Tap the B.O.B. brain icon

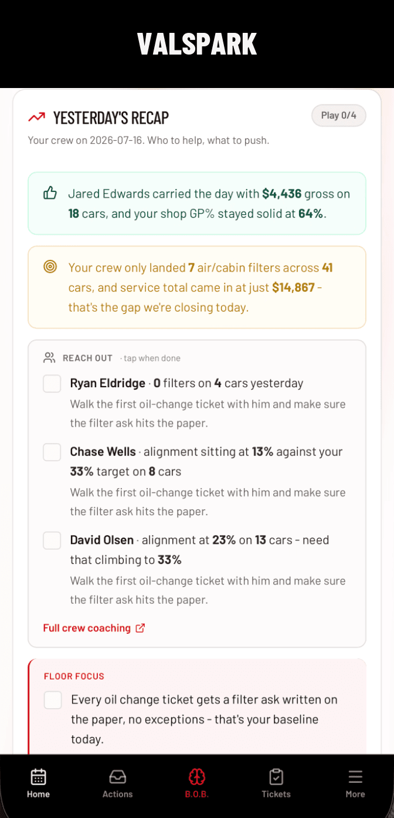coord(197,777)
